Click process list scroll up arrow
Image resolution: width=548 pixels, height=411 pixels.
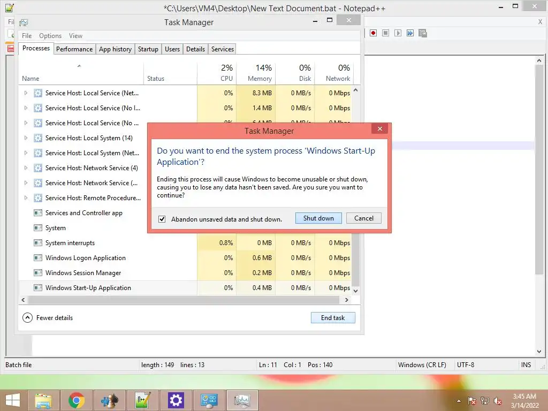click(355, 90)
